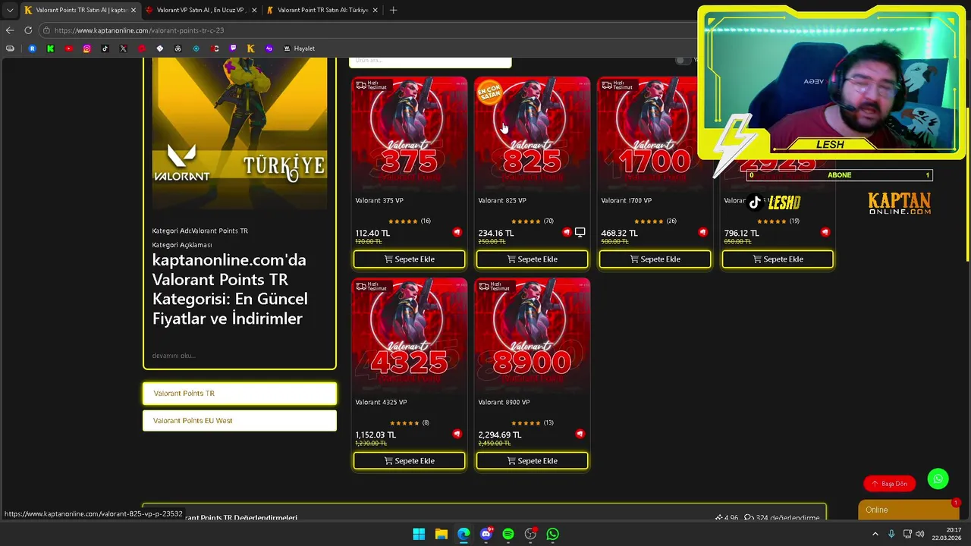Screen dimensions: 971x546
Task: Click the 2,294.69 TL price
Action: (500, 435)
